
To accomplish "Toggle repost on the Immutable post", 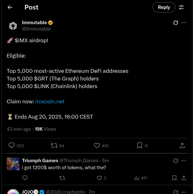I will [54, 145].
